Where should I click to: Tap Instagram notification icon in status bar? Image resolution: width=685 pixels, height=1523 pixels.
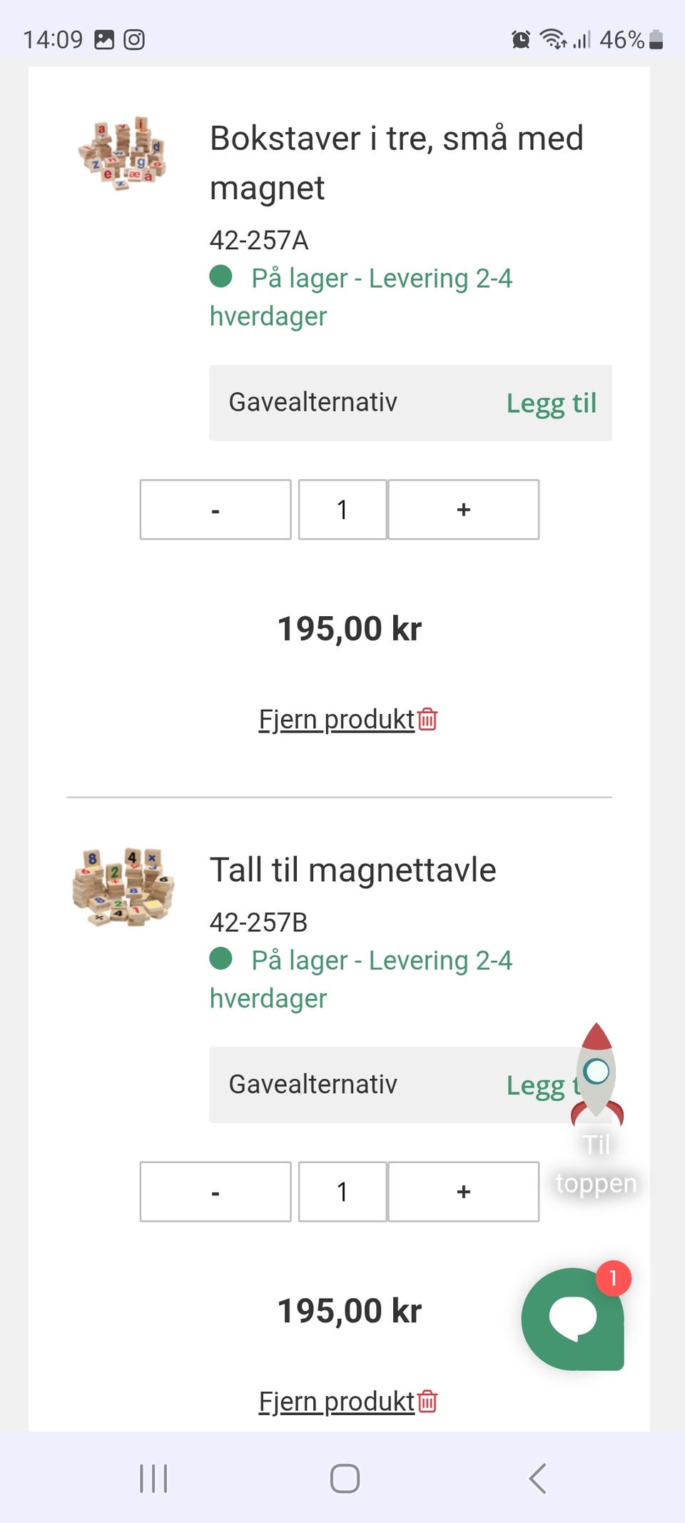[x=134, y=39]
